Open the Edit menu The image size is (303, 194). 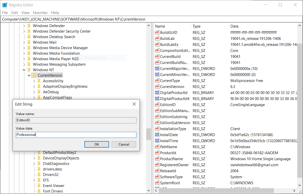(15, 13)
